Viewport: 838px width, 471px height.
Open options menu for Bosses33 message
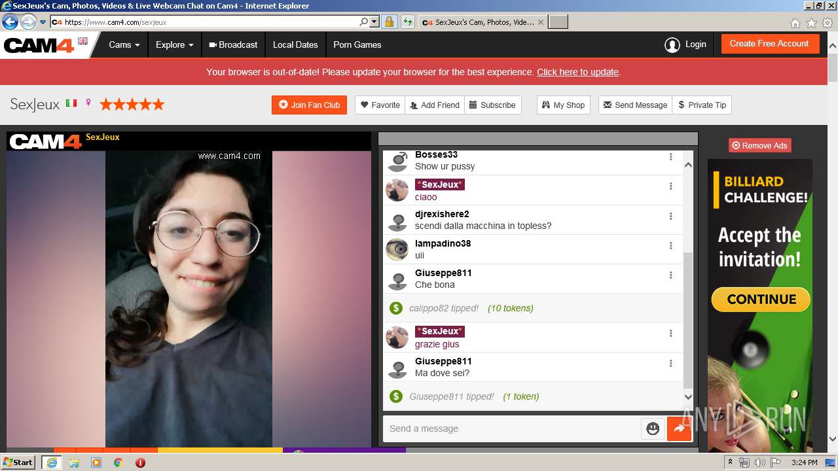pos(670,157)
